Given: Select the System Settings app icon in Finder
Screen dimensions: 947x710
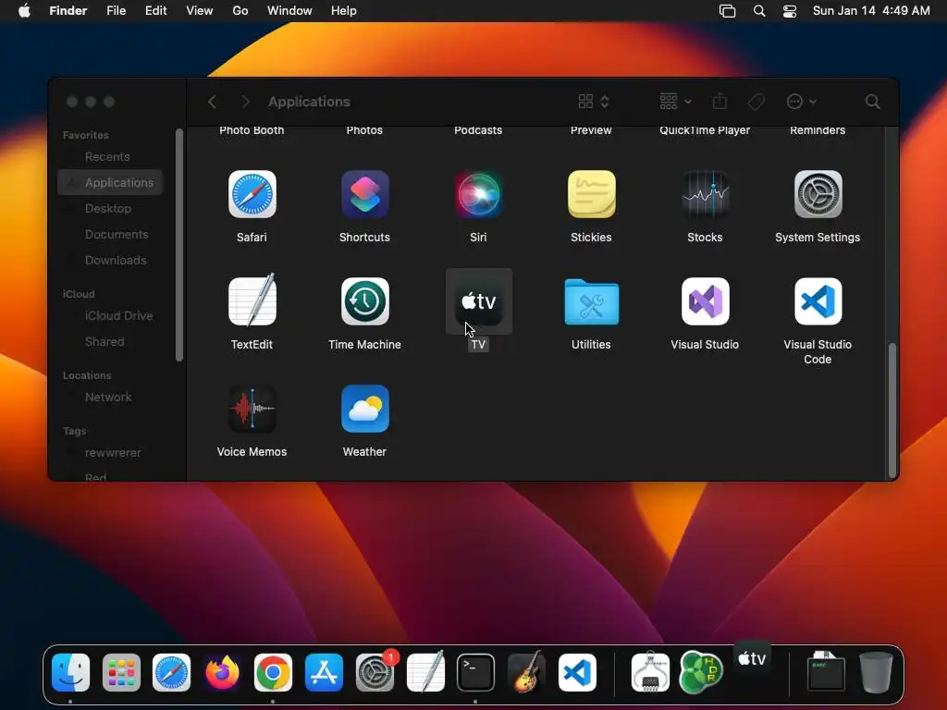Looking at the screenshot, I should coord(818,194).
